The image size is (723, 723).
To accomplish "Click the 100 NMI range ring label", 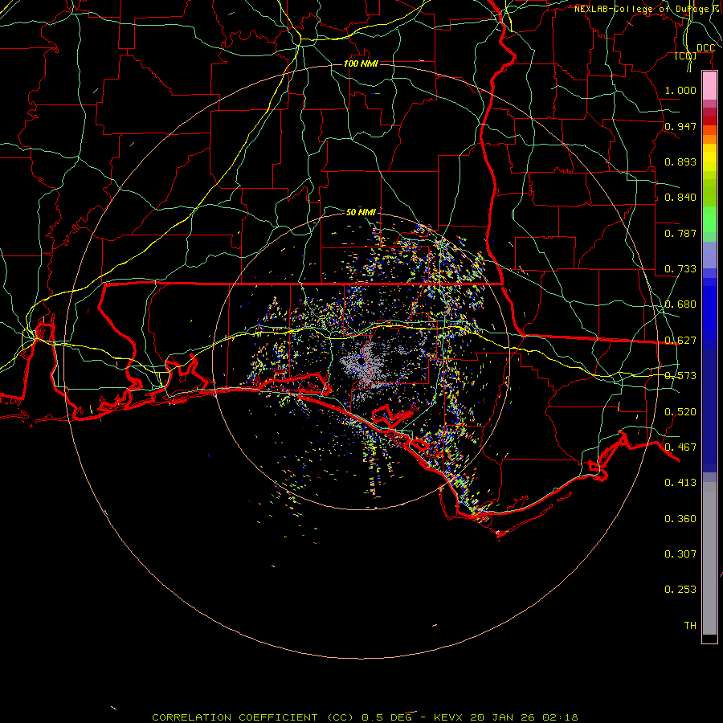I will (x=361, y=63).
